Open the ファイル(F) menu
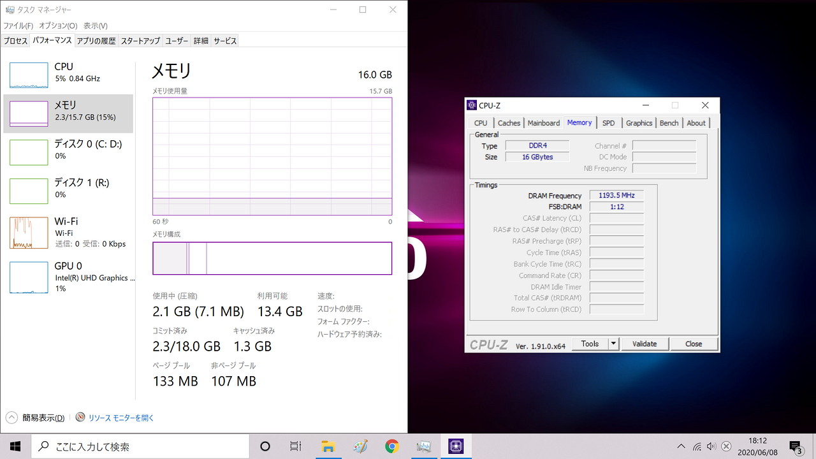Screen dimensions: 816x459 click(x=18, y=25)
